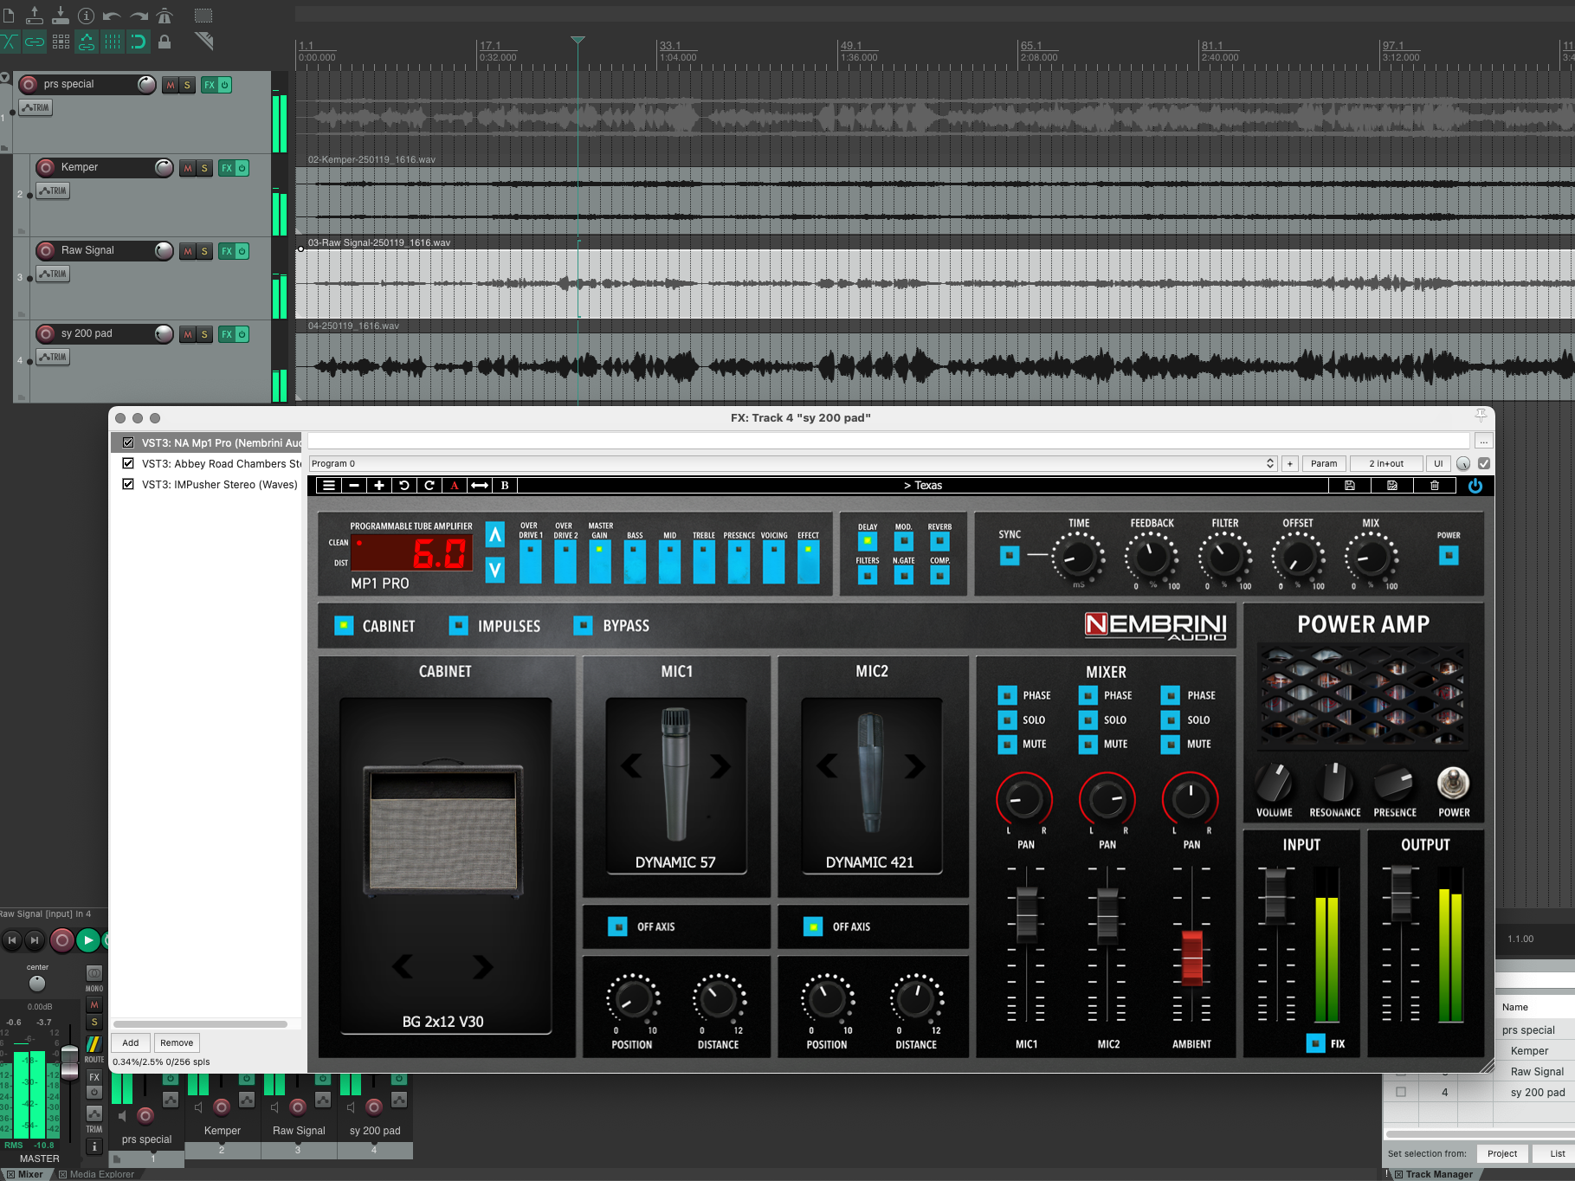Toggle the metronome icon
Screen dimensions: 1575x1181
(165, 16)
